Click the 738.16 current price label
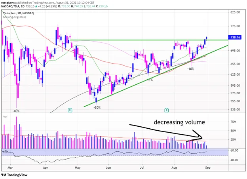Image resolution: width=247 pixels, height=179 pixels. [235, 37]
